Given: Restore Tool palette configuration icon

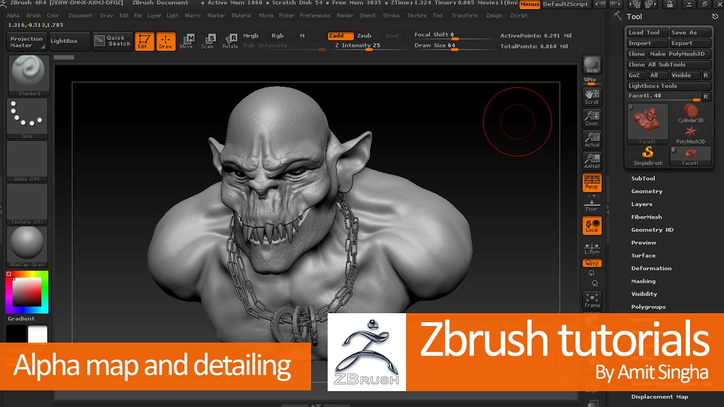Looking at the screenshot, I should pos(715,16).
